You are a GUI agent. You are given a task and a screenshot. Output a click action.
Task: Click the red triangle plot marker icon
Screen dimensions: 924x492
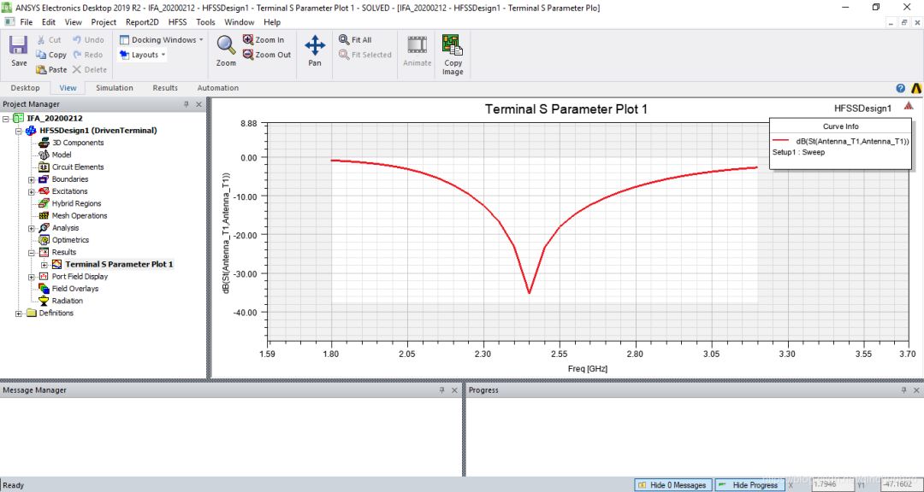pos(908,106)
